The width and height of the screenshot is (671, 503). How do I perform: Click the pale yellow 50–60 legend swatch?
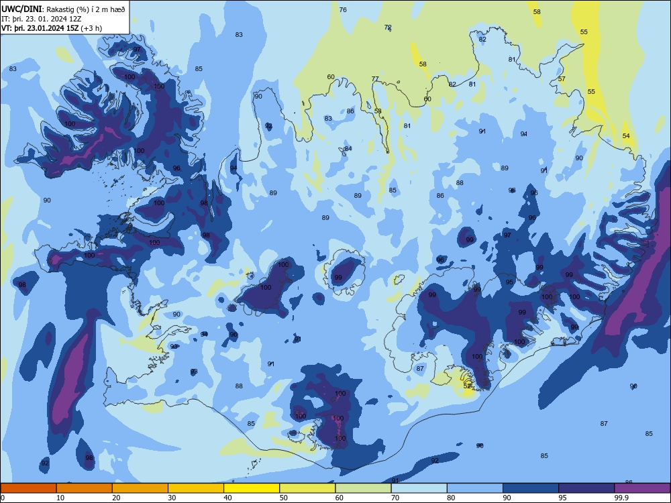(x=307, y=488)
